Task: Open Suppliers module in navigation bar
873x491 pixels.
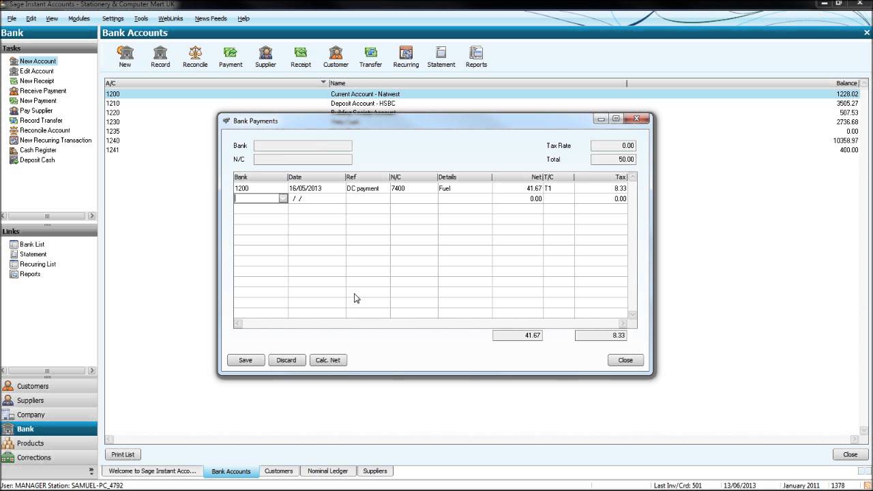Action: (x=48, y=400)
